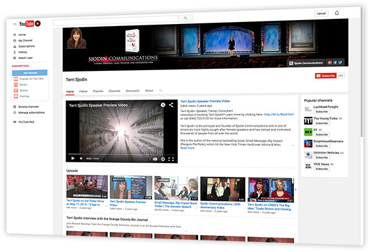370x252 pixels.
Task: Subscribe to The Young Turks
Action: pyautogui.click(x=322, y=123)
